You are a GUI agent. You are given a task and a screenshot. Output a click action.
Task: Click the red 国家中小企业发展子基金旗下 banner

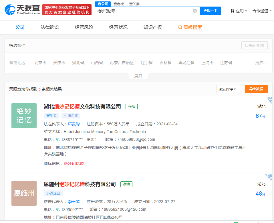[x=67, y=10]
